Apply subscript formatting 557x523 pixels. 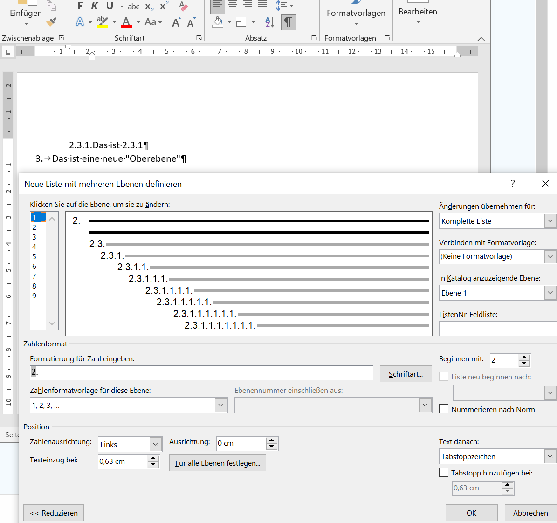coord(149,7)
